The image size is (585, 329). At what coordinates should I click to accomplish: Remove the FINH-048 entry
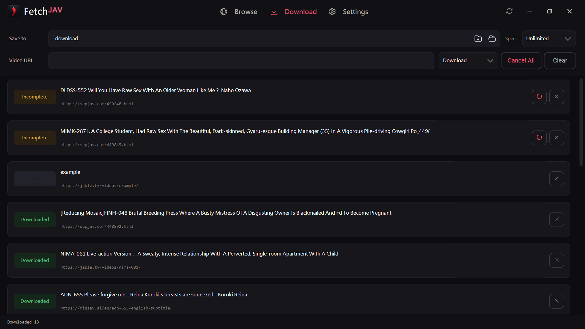(556, 220)
